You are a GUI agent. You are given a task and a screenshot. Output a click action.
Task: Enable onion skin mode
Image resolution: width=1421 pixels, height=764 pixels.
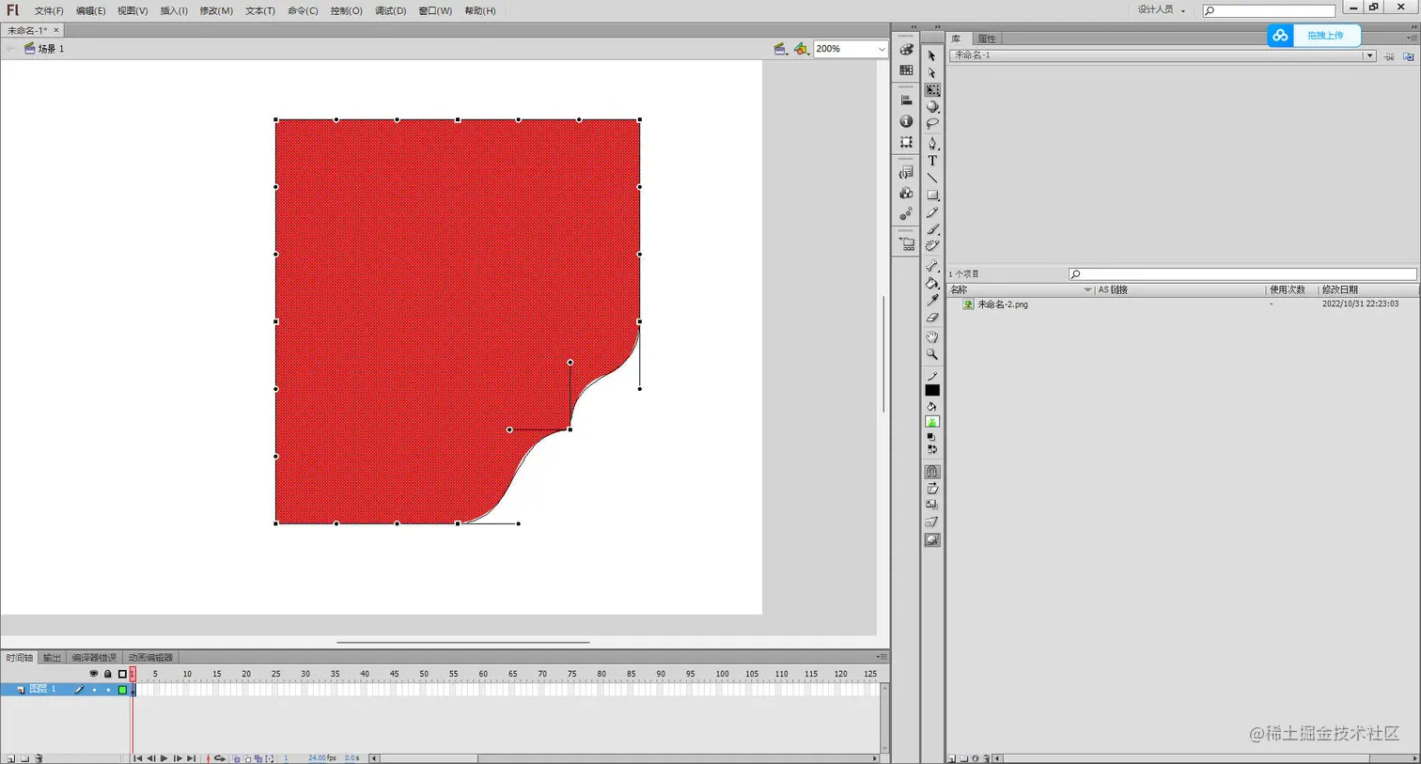click(x=236, y=757)
